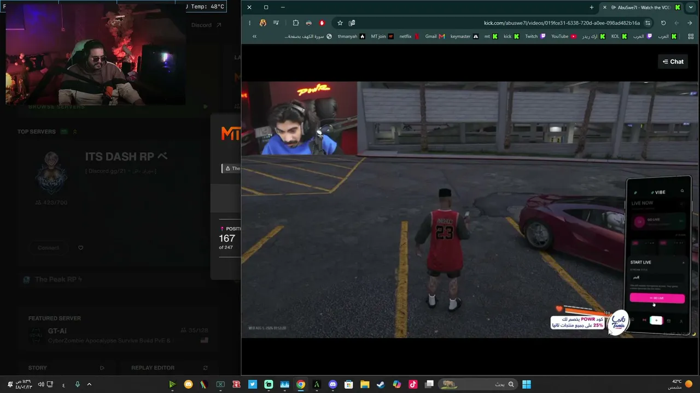Click the red shield extension icon
The width and height of the screenshot is (700, 393).
tap(322, 23)
